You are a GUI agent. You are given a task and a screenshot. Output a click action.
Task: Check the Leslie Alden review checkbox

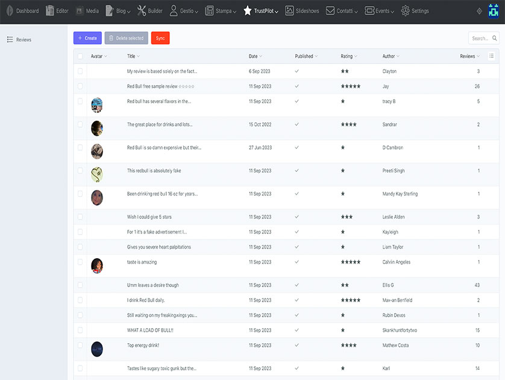80,217
